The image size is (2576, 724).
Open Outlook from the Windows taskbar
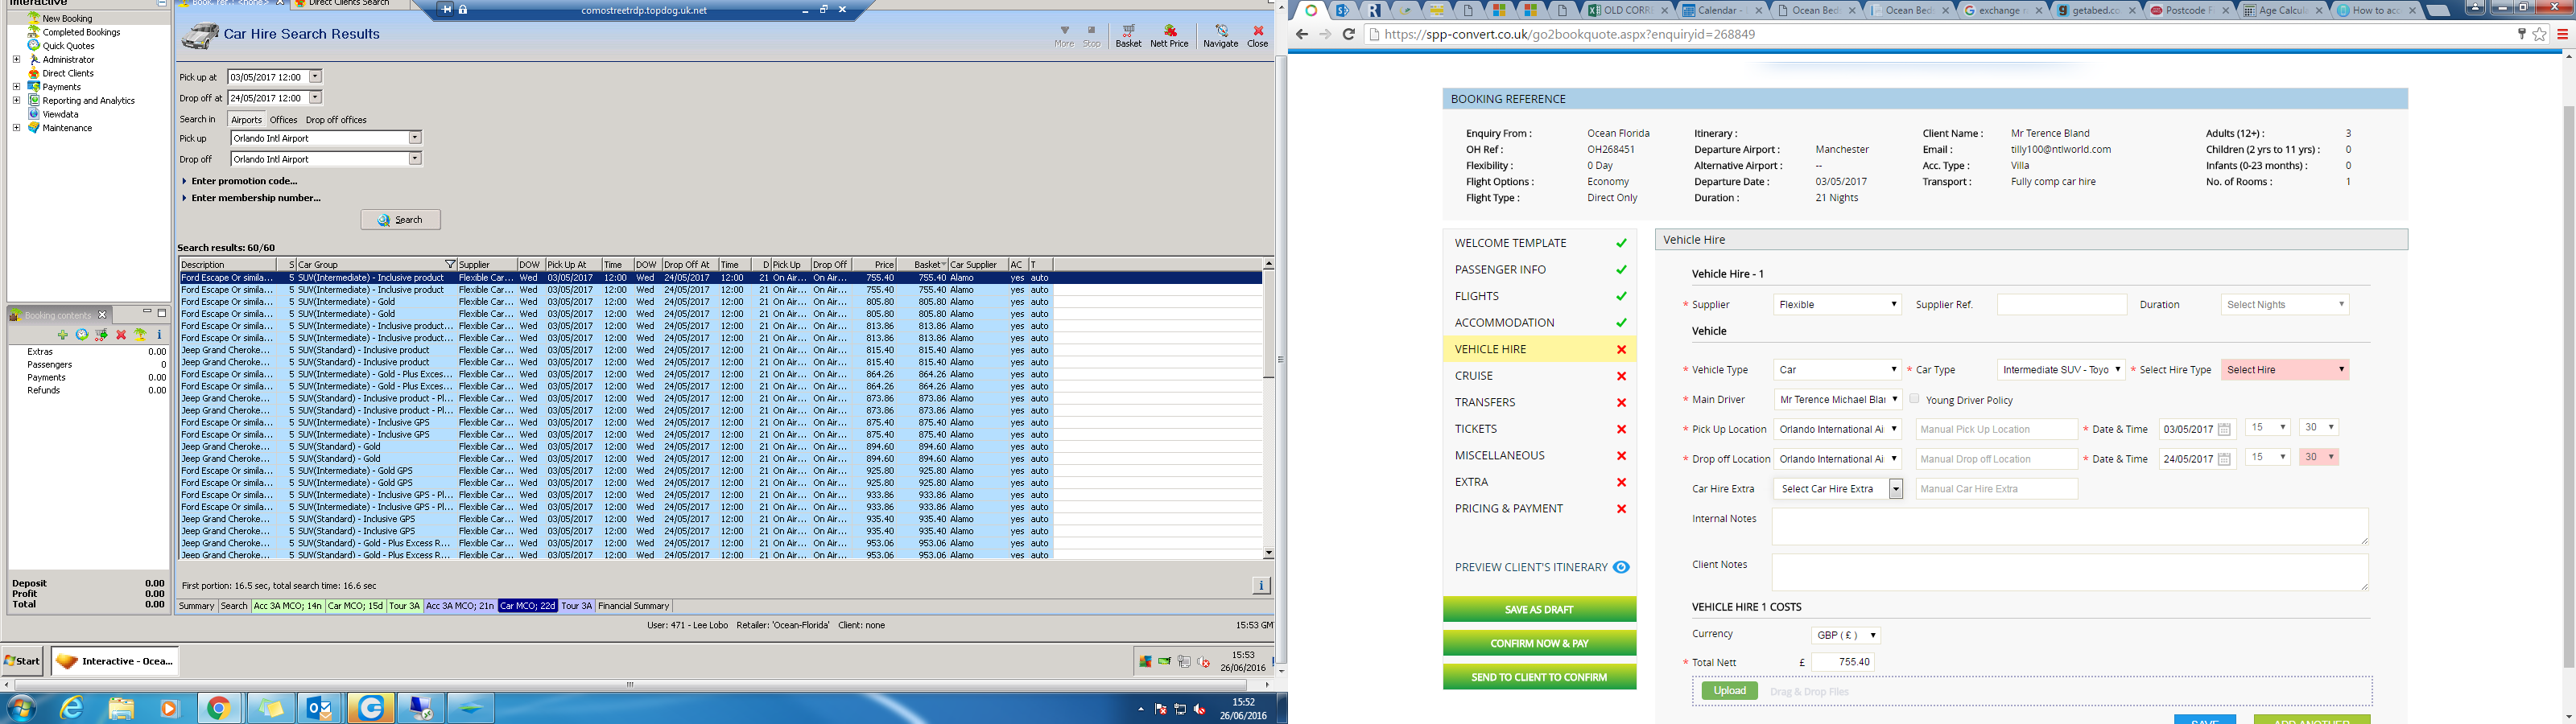pyautogui.click(x=320, y=709)
